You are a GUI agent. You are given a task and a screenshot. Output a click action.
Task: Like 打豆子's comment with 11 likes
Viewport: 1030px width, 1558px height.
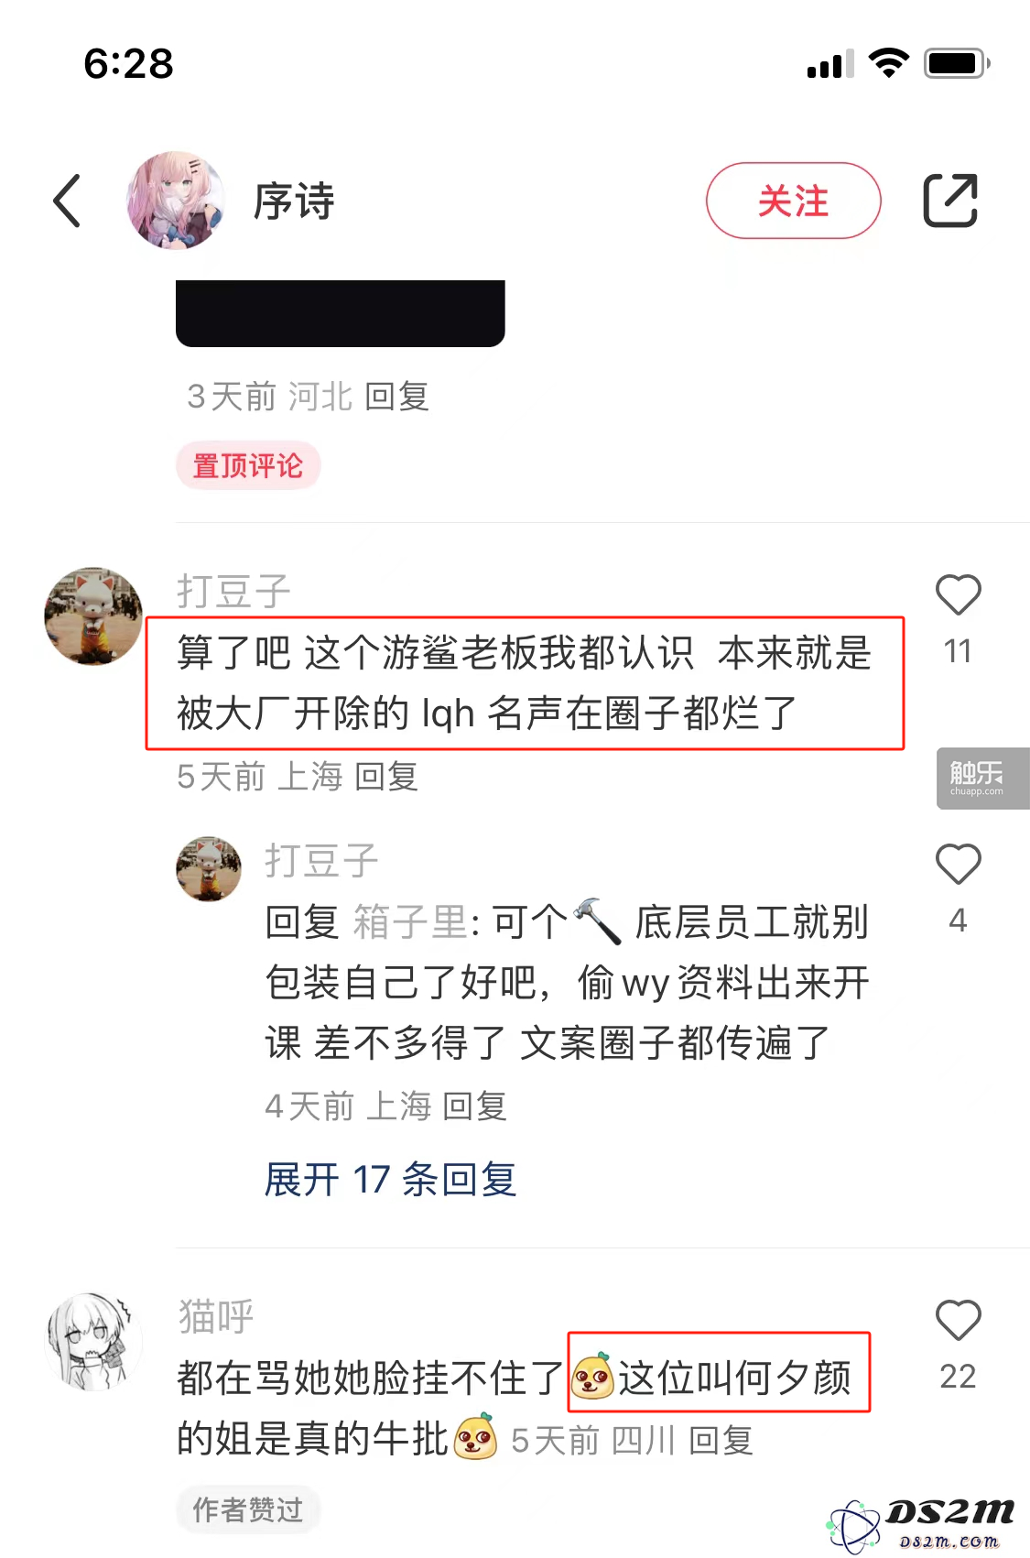coord(958,595)
